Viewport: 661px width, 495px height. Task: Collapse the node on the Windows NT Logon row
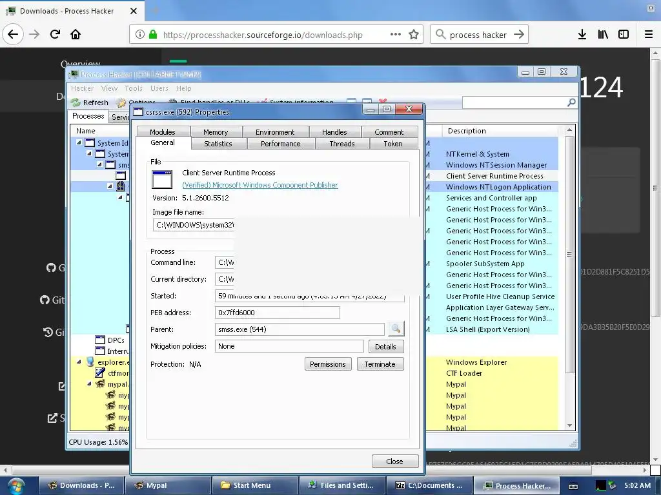click(110, 186)
